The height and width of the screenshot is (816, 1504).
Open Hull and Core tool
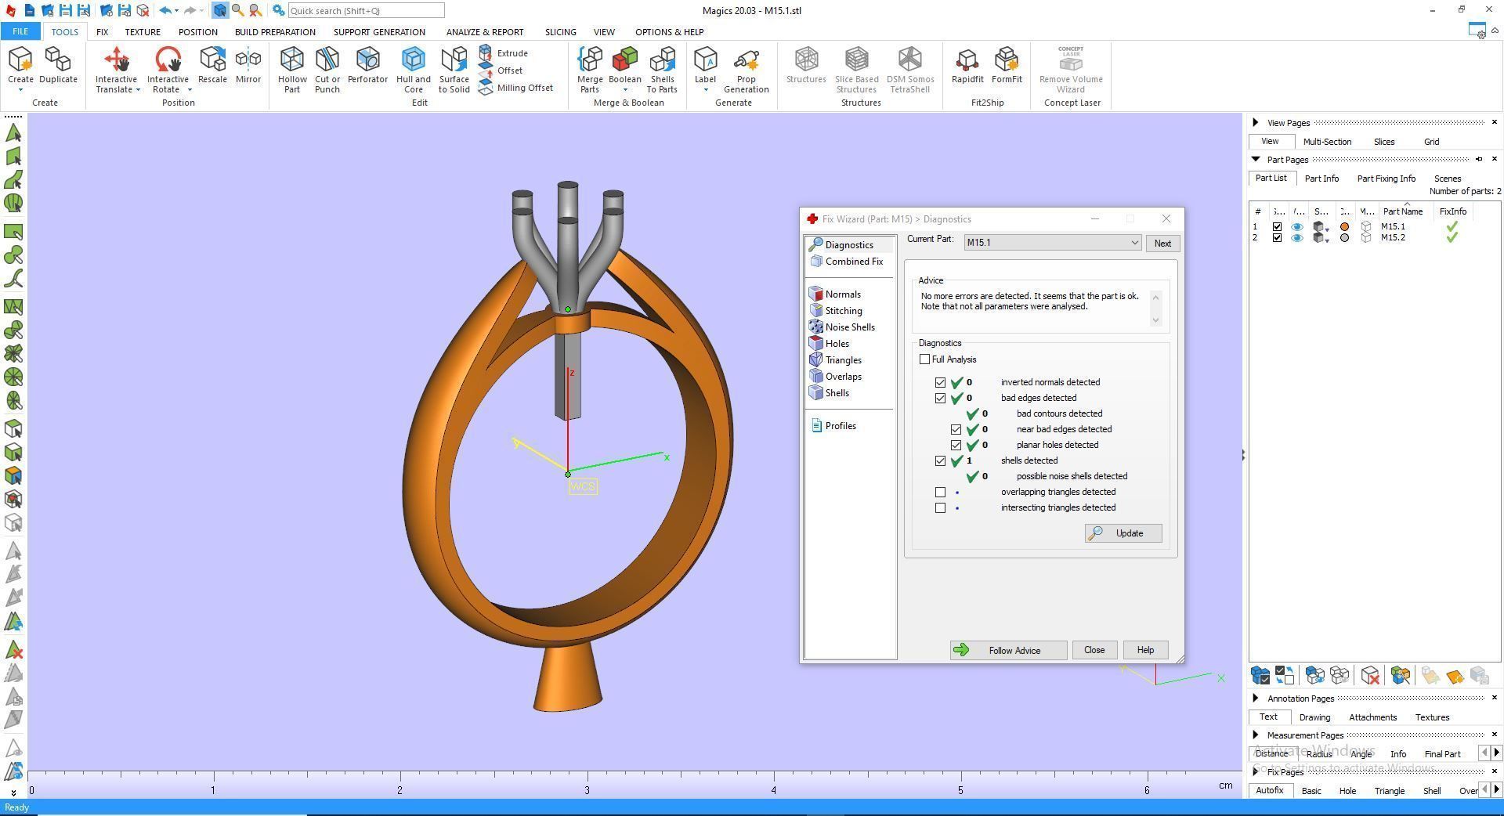tap(413, 70)
